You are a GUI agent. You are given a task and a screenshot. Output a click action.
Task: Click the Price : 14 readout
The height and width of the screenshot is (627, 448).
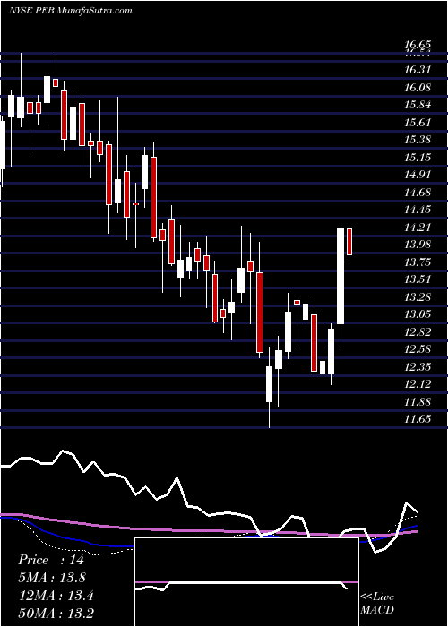click(51, 560)
